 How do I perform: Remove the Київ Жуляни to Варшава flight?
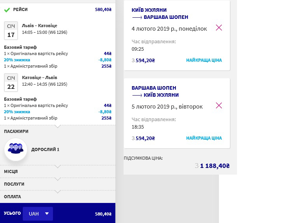tap(219, 28)
